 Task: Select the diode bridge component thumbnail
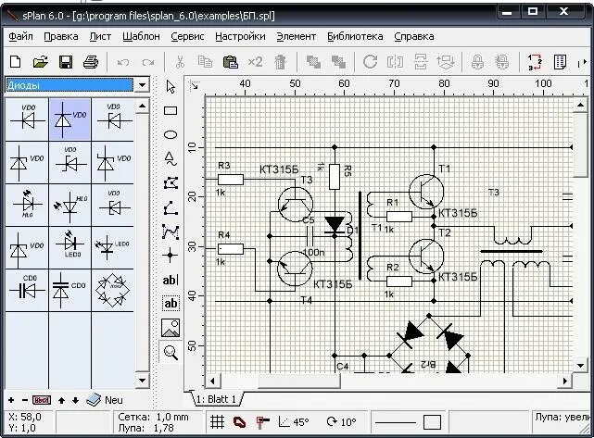point(112,291)
